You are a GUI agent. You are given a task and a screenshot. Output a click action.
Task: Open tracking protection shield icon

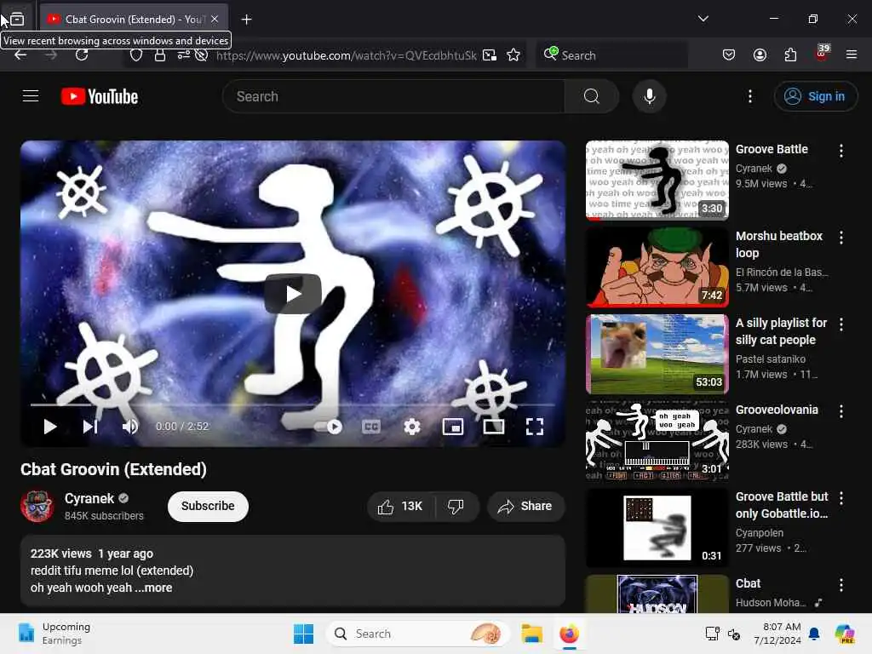pyautogui.click(x=136, y=55)
